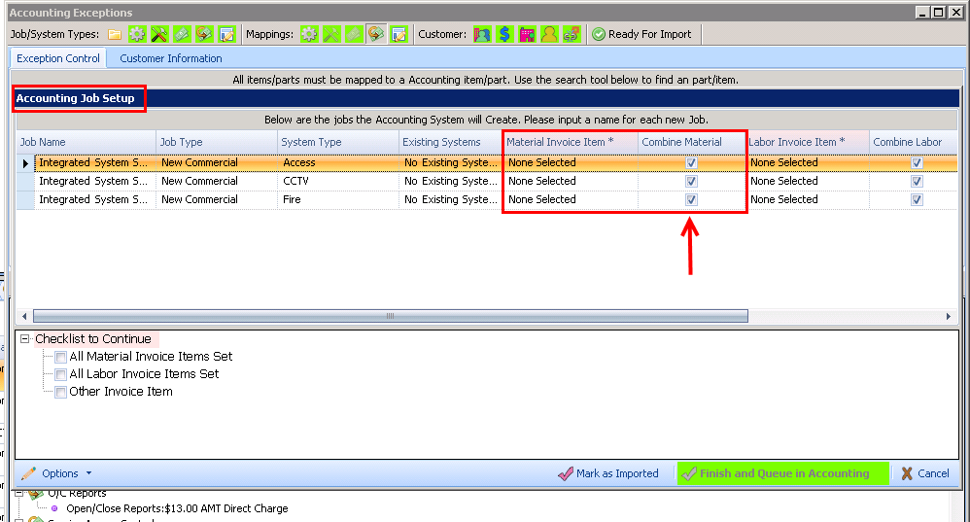Click the X icon on Cancel

(x=907, y=473)
